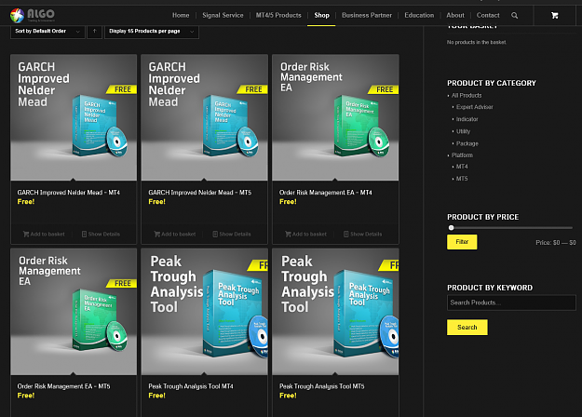Open Peak Trough Analysis Tool MT5 product image
The width and height of the screenshot is (582, 417).
pos(335,312)
